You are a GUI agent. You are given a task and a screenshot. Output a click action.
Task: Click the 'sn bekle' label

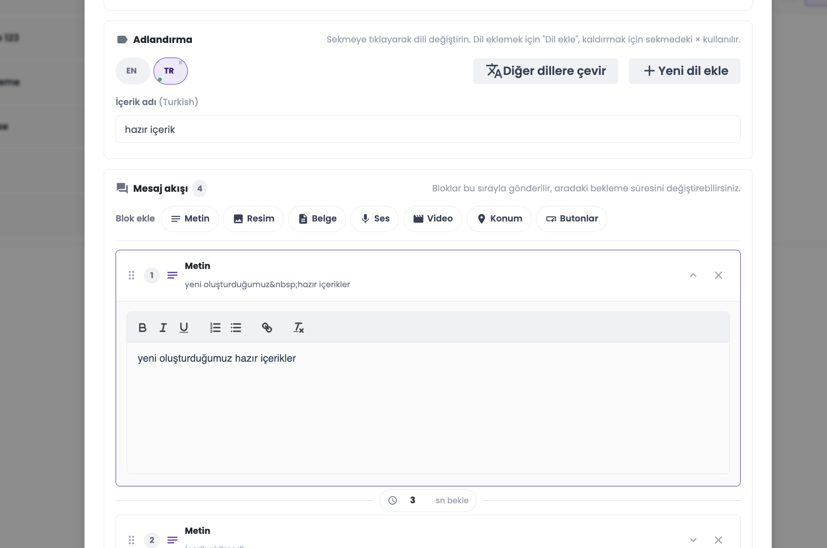tap(452, 501)
